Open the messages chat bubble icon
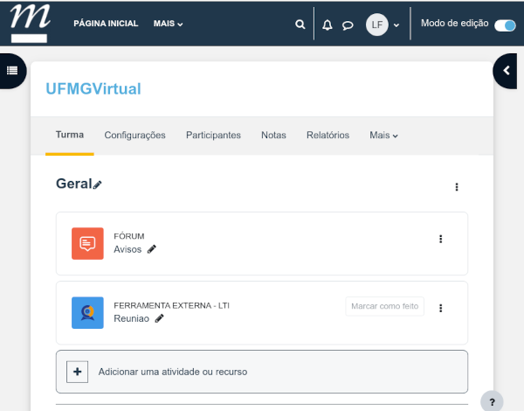 pyautogui.click(x=348, y=24)
